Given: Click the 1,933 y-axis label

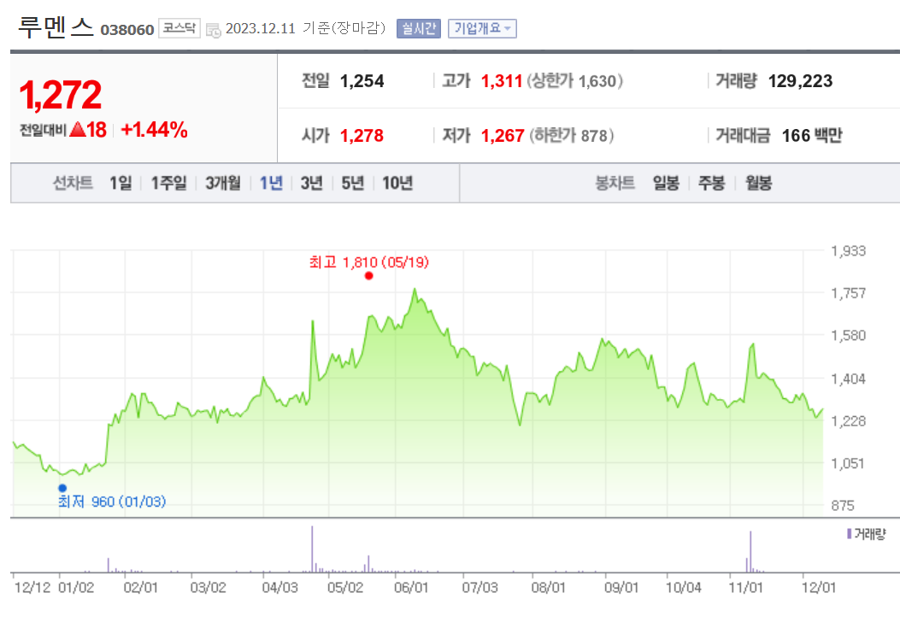Looking at the screenshot, I should click(x=849, y=250).
